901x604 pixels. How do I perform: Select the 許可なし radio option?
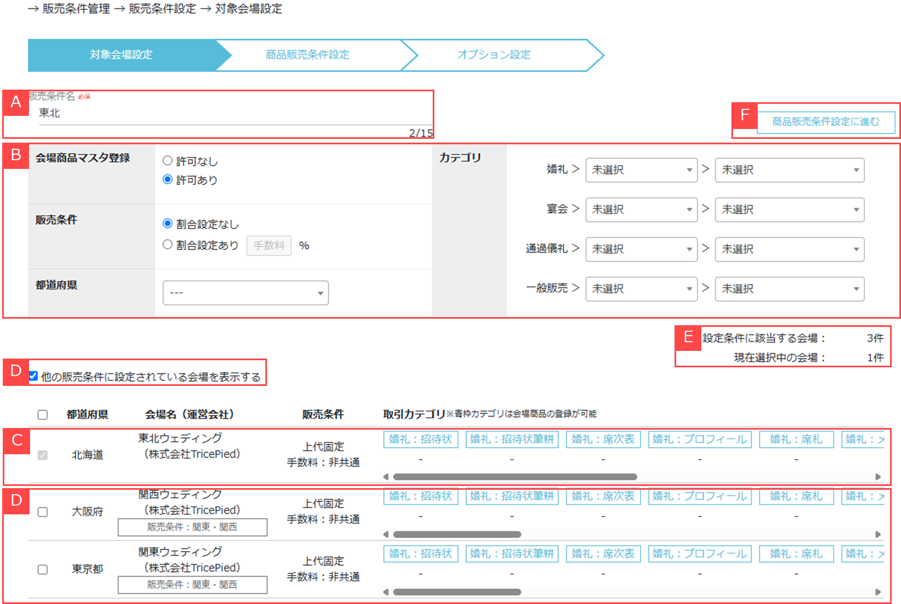(168, 161)
